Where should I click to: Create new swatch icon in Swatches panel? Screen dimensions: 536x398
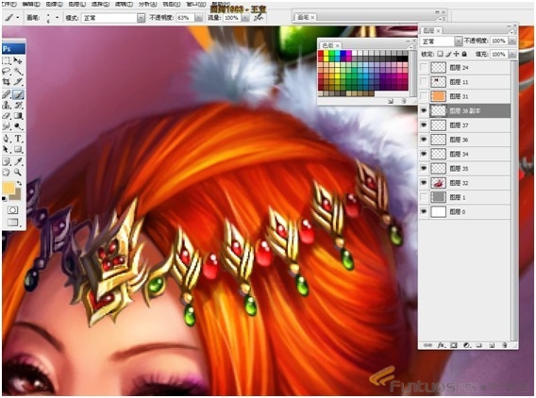click(391, 101)
